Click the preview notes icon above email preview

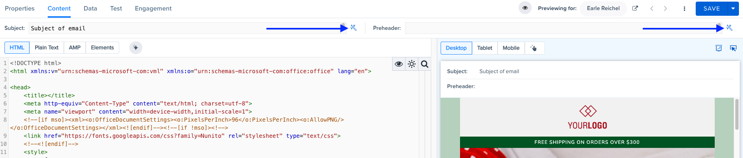click(719, 48)
